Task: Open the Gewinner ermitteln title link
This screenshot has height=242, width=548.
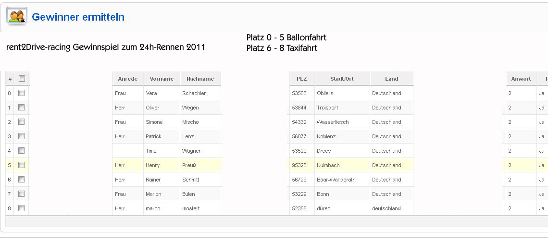Action: [x=78, y=17]
